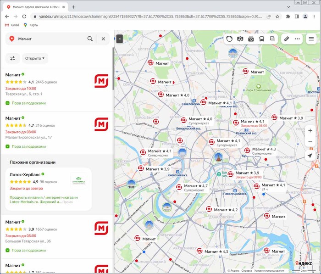
Task: Click the results list scrollbar
Action: [113, 69]
